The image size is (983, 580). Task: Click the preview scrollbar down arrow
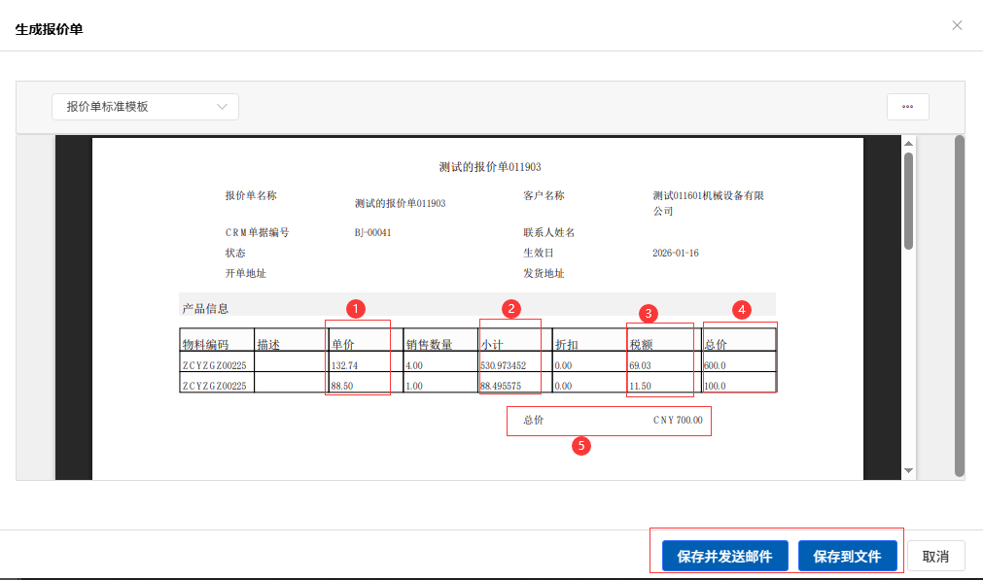pos(909,470)
